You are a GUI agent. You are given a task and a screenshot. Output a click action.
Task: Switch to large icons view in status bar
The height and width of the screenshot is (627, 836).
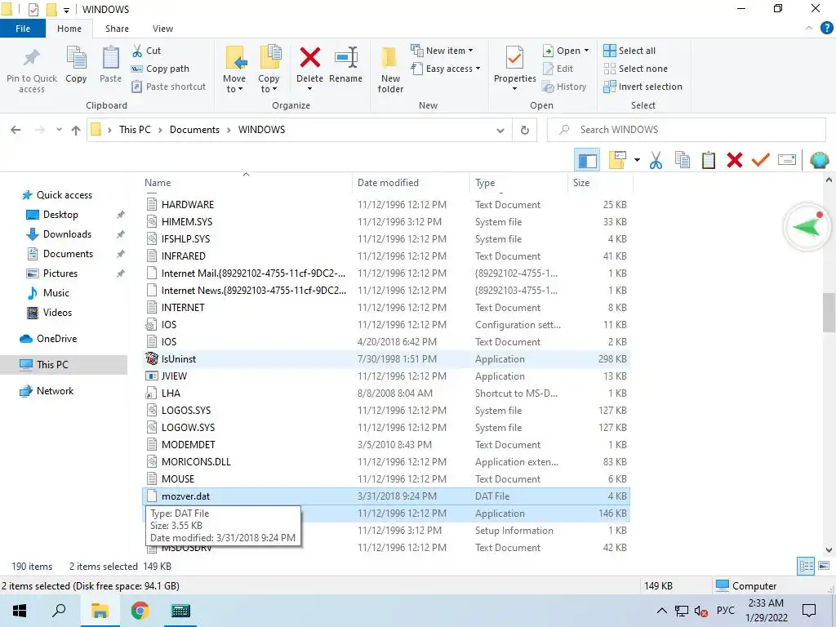pos(824,566)
